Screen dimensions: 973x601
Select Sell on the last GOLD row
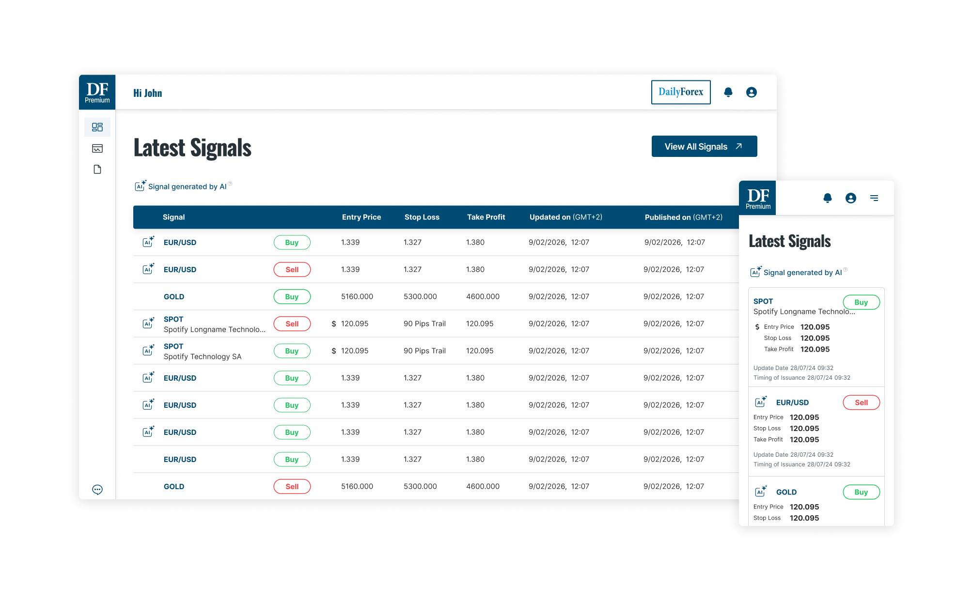292,486
